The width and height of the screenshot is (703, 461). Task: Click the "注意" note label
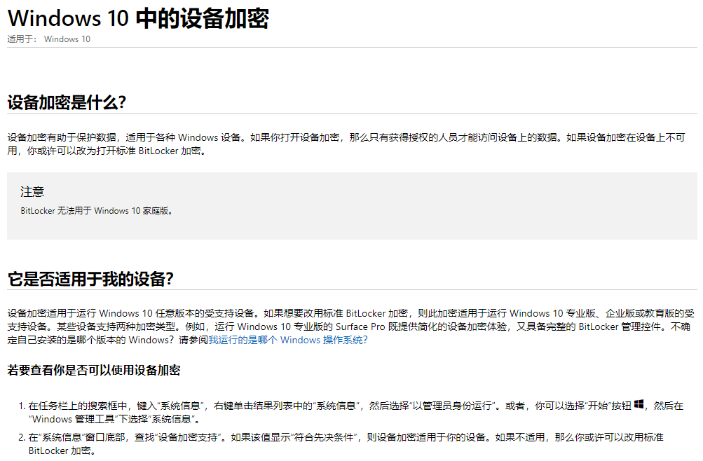tap(32, 192)
